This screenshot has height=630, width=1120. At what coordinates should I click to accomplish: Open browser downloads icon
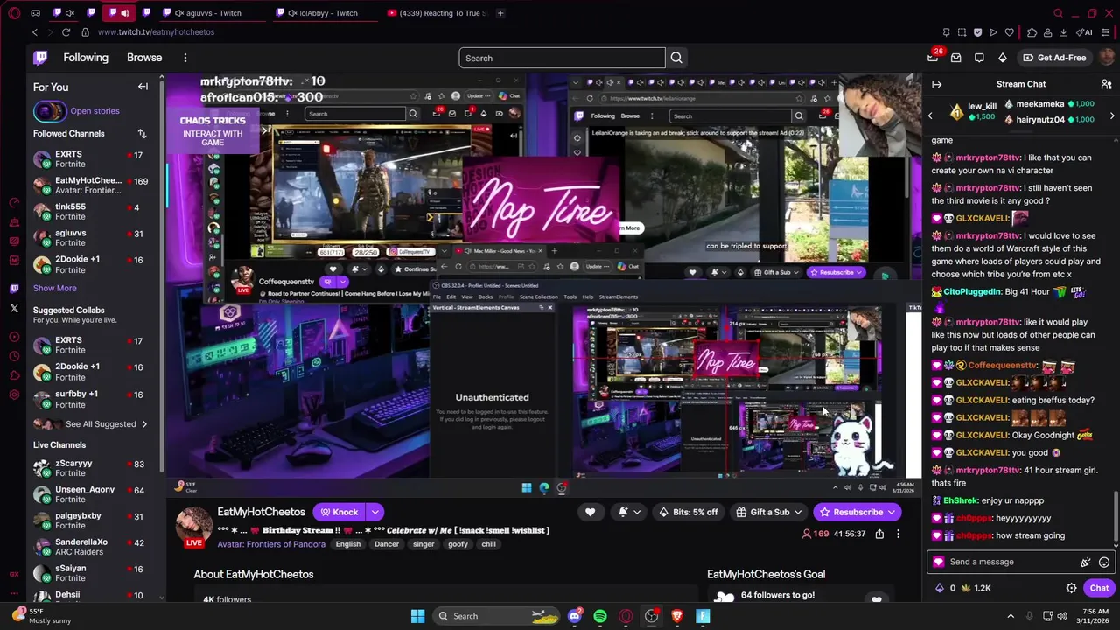(1063, 32)
